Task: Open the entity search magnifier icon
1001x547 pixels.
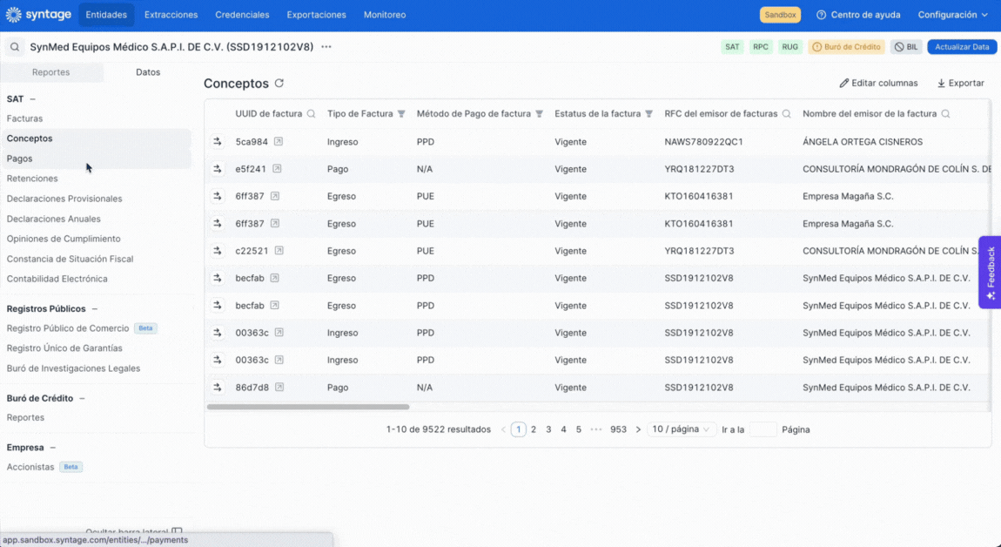Action: [x=15, y=47]
